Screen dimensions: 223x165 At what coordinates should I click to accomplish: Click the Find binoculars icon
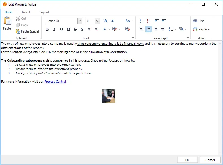[195, 21]
